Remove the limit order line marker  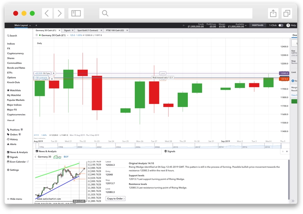(54, 73)
